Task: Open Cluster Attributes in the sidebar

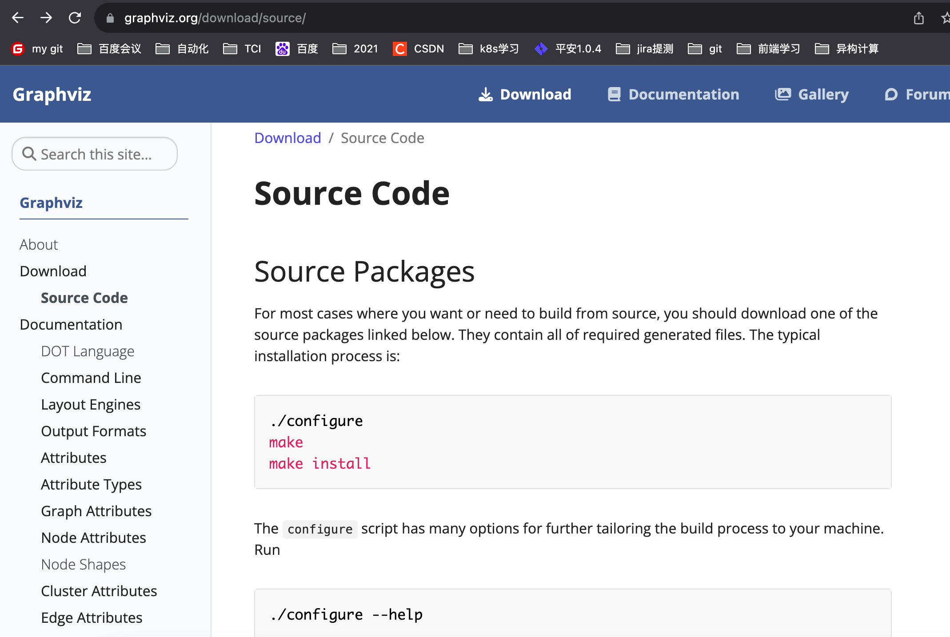Action: (x=99, y=591)
